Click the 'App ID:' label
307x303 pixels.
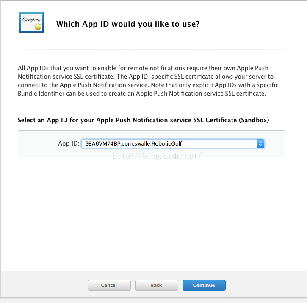(69, 143)
